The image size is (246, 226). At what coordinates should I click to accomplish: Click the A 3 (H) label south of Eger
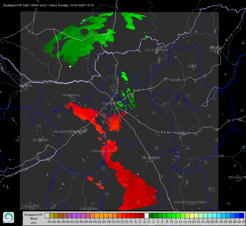(x=176, y=80)
